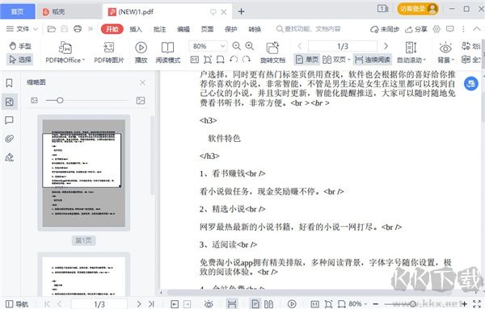Open the 文件 menu dropdown
This screenshot has width=485, height=309.
tap(22, 29)
